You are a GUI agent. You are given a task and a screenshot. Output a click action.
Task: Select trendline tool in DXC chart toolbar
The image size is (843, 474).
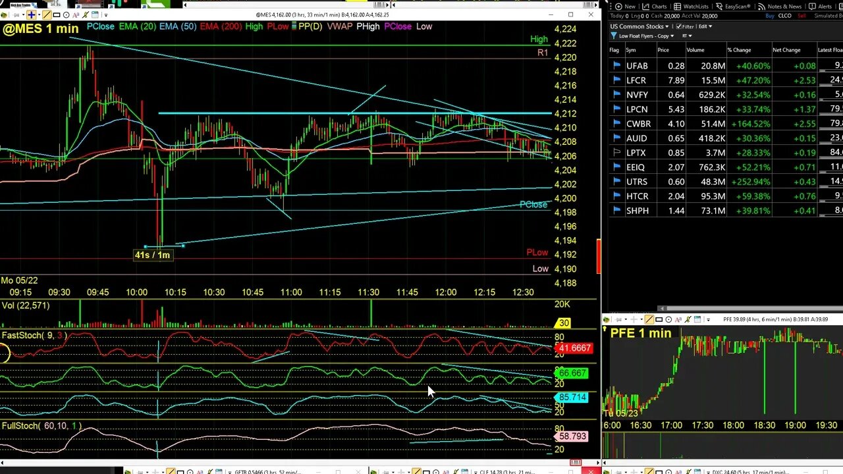tap(649, 471)
